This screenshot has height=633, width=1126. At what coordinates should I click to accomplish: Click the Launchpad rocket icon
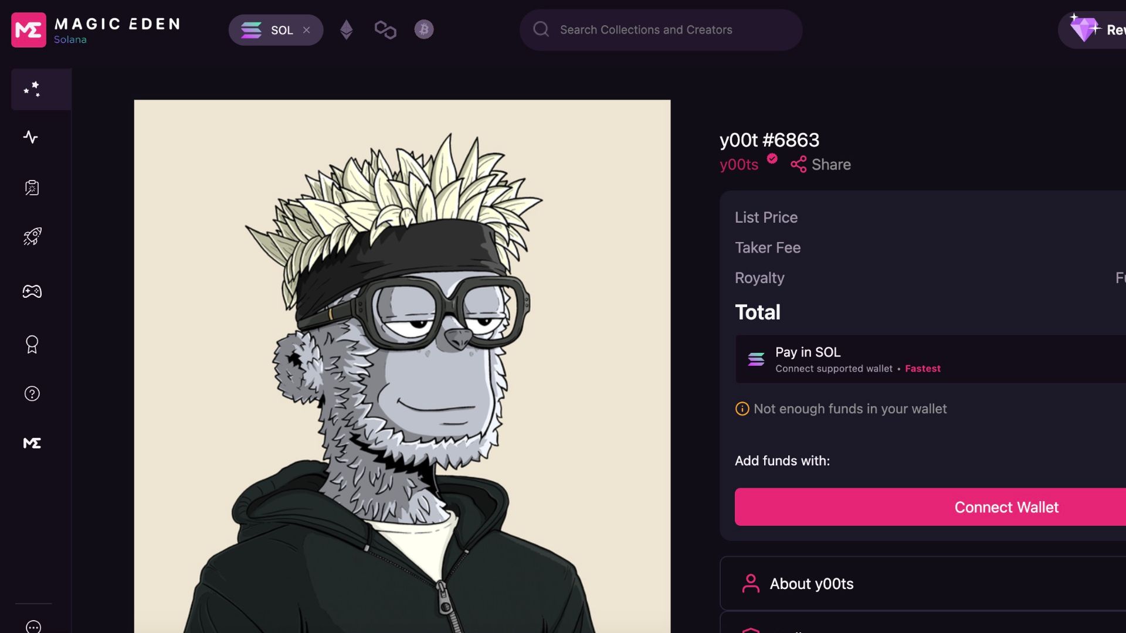click(32, 238)
